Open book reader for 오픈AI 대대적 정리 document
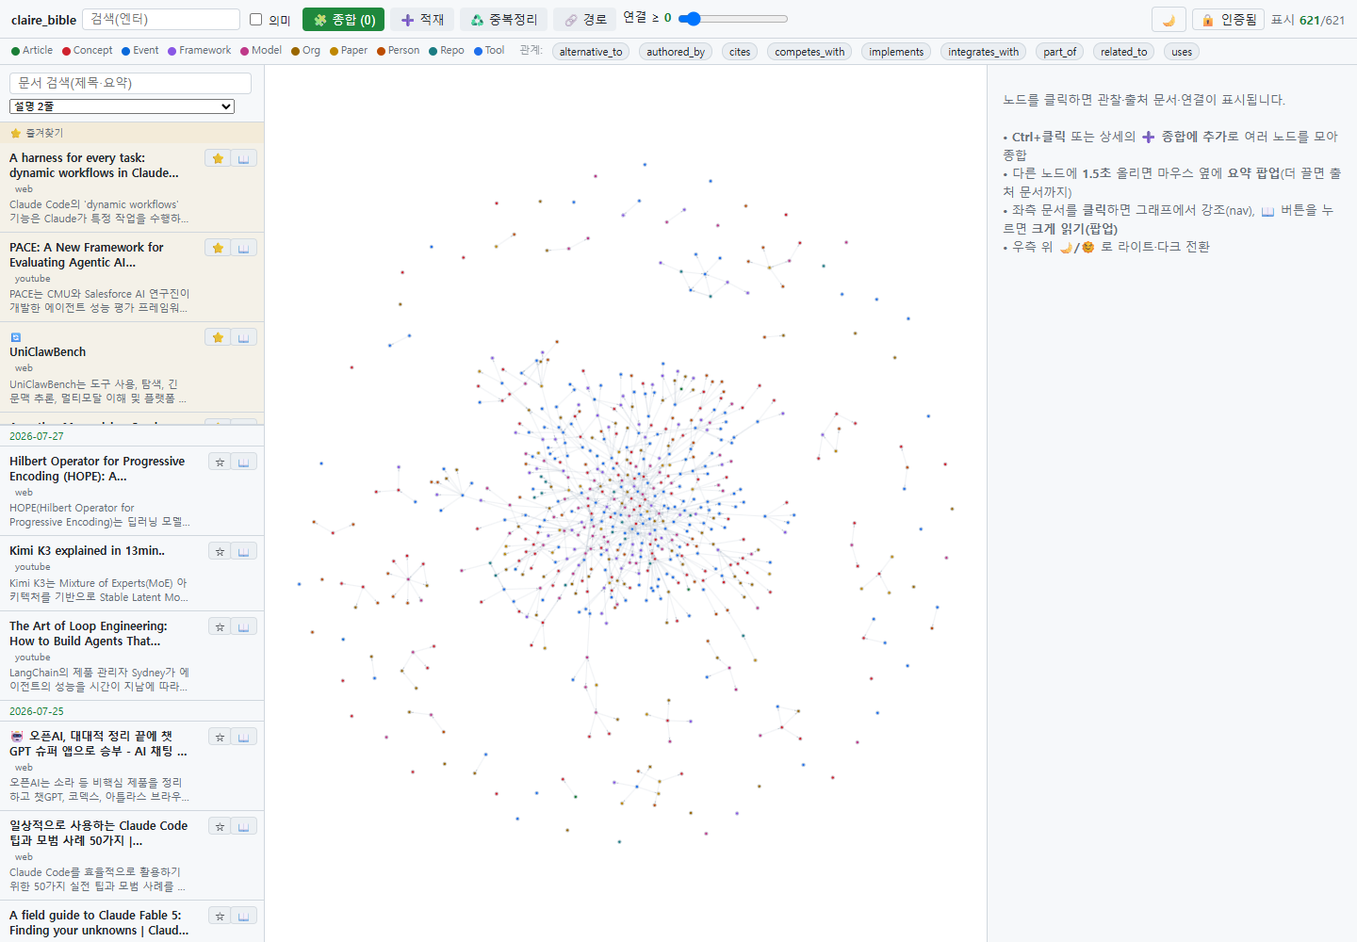This screenshot has width=1357, height=942. pyautogui.click(x=243, y=737)
